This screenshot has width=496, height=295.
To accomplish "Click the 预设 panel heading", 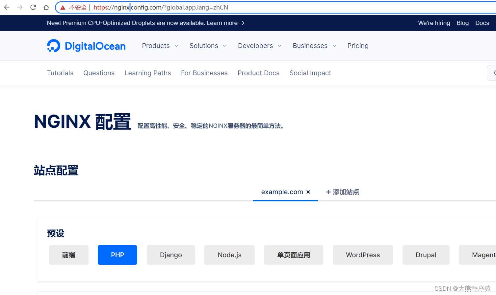I will 56,233.
